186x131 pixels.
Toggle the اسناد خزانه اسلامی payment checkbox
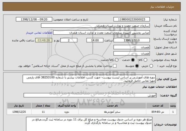115,66
